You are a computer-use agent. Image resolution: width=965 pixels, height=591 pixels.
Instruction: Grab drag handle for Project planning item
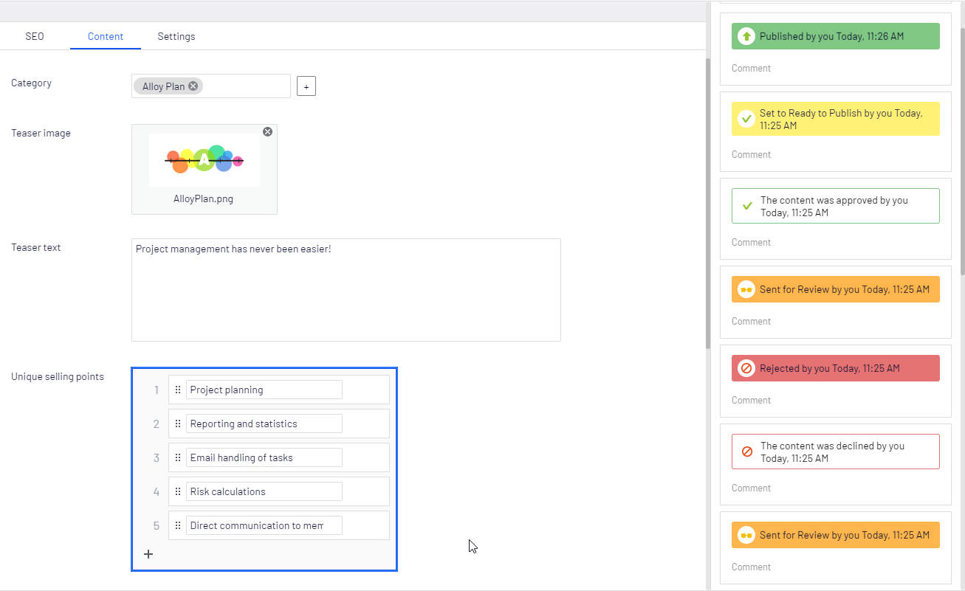178,390
